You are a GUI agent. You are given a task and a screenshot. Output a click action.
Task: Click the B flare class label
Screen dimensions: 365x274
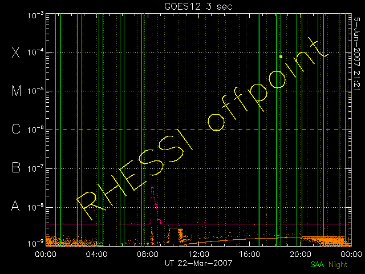[16, 167]
